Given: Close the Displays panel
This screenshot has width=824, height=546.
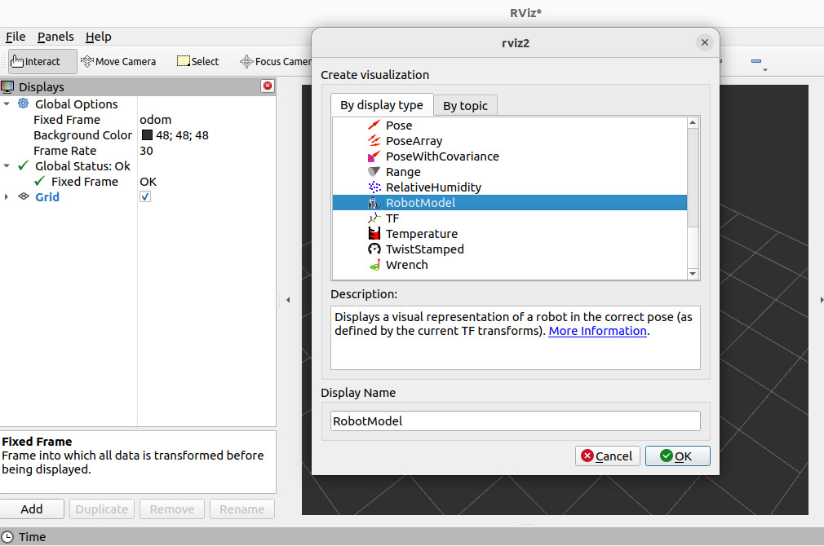Looking at the screenshot, I should pyautogui.click(x=268, y=86).
